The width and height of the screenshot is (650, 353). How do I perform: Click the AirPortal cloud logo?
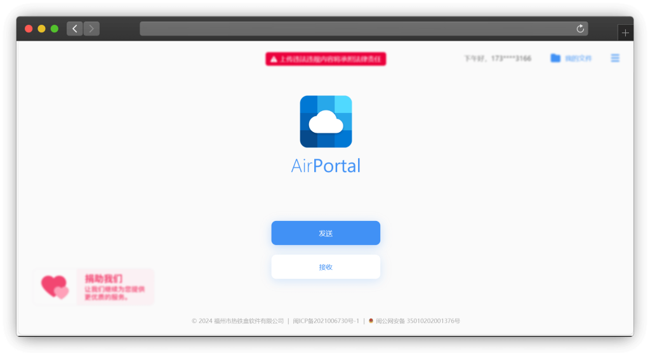[x=326, y=121]
